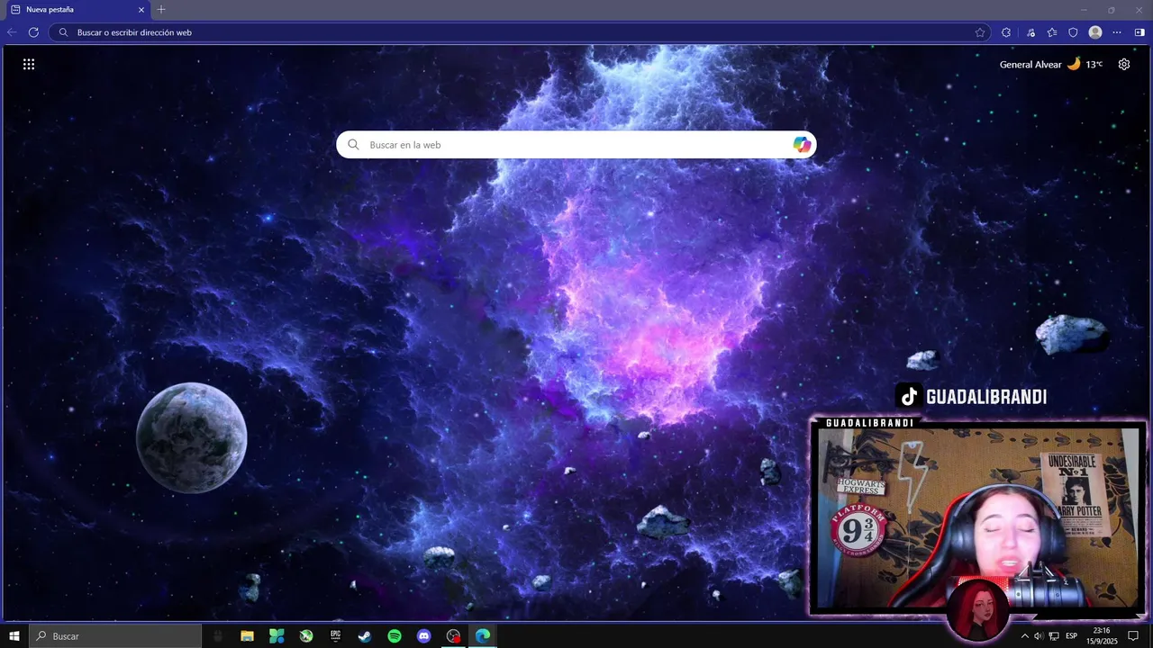Screen dimensions: 1153x648
Task: Open the green puzzle app on taskbar
Action: (277, 636)
